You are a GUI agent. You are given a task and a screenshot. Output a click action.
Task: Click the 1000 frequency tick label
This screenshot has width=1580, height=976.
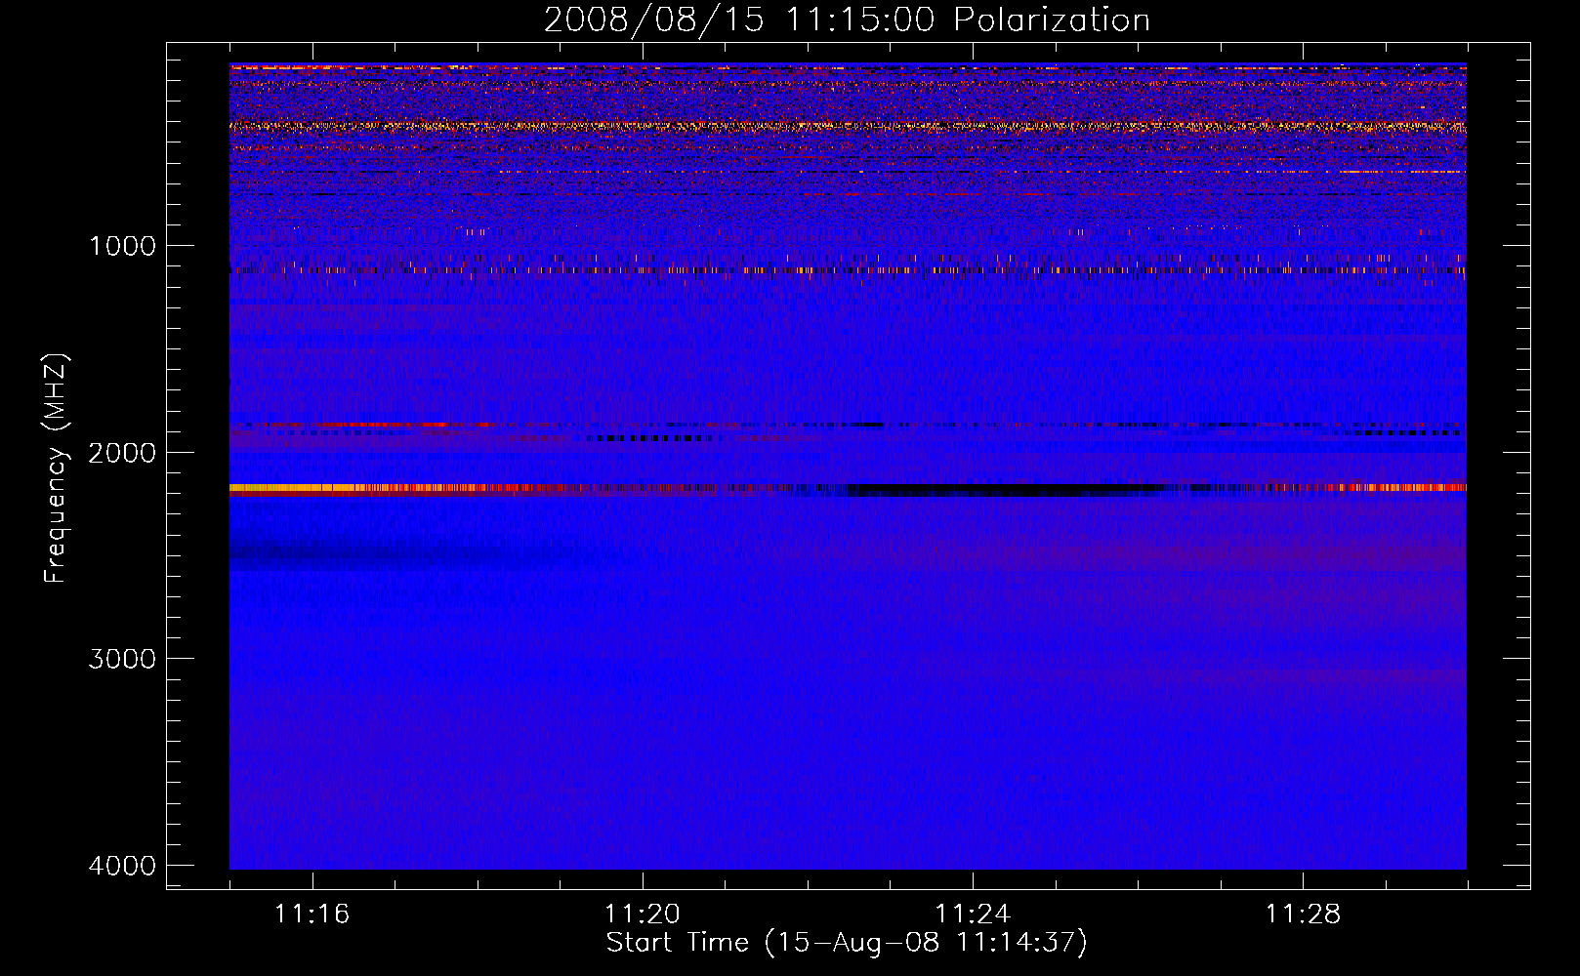point(122,245)
